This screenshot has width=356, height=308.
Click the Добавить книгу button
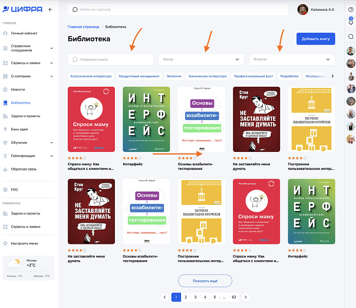[x=315, y=39]
